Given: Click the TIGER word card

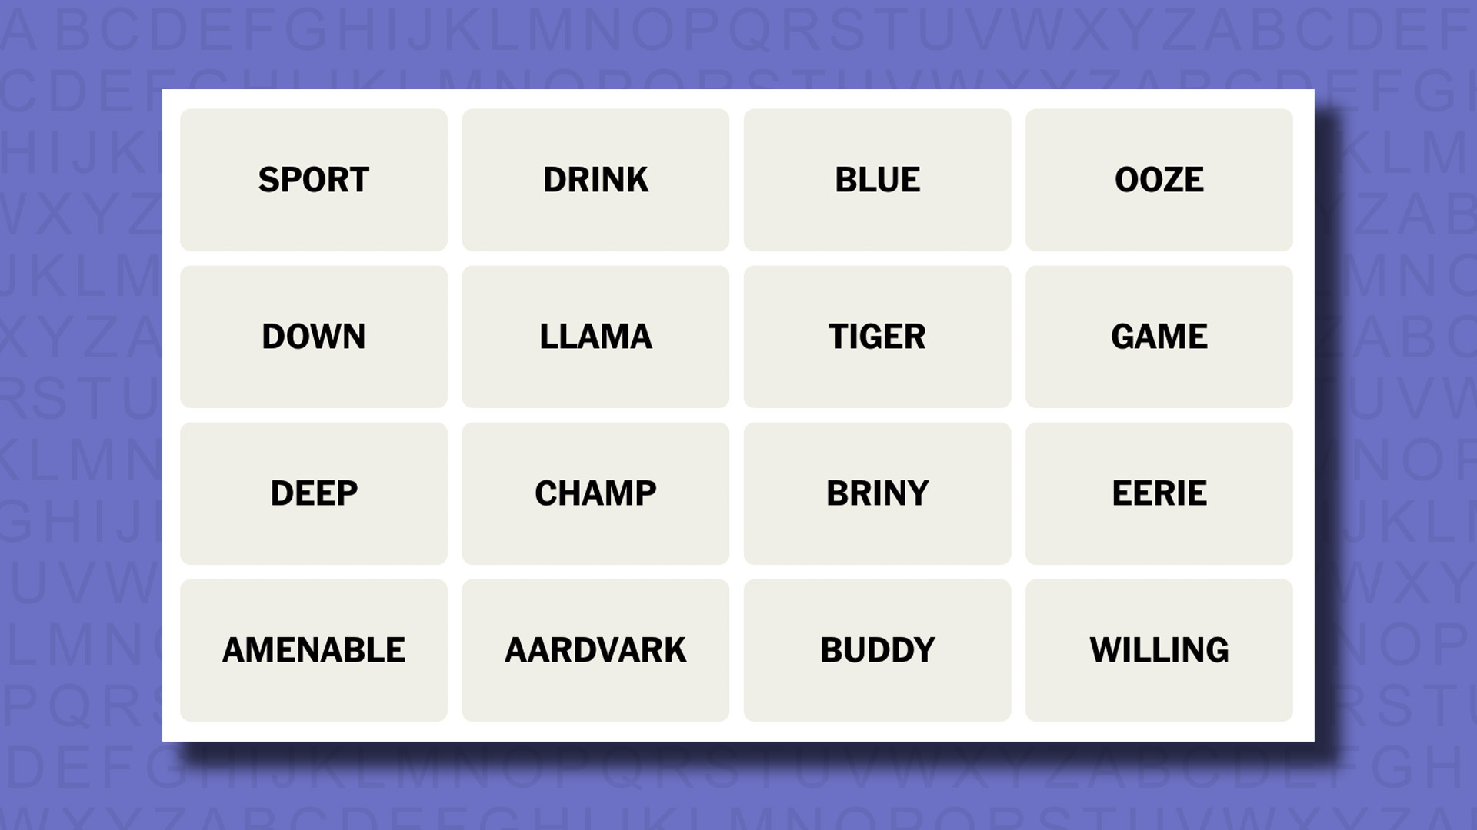Looking at the screenshot, I should [876, 337].
